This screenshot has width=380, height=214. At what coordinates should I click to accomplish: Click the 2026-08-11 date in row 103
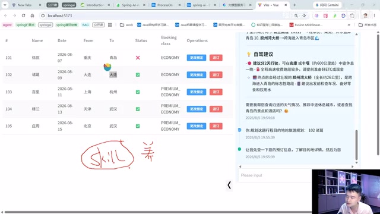point(65,92)
